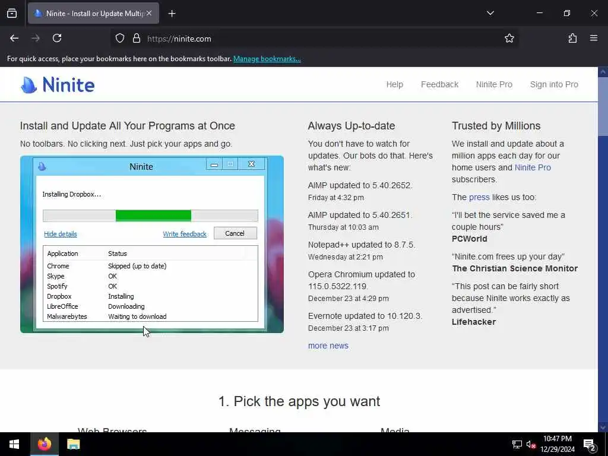Close the Ninite browser tab
Image resolution: width=608 pixels, height=456 pixels.
(149, 13)
